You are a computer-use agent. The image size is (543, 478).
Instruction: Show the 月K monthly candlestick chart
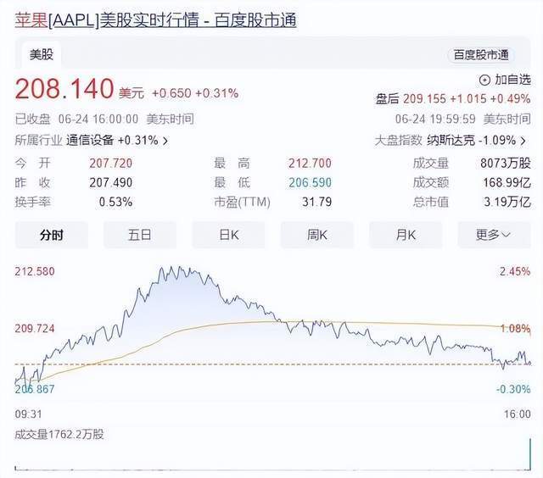pos(405,235)
